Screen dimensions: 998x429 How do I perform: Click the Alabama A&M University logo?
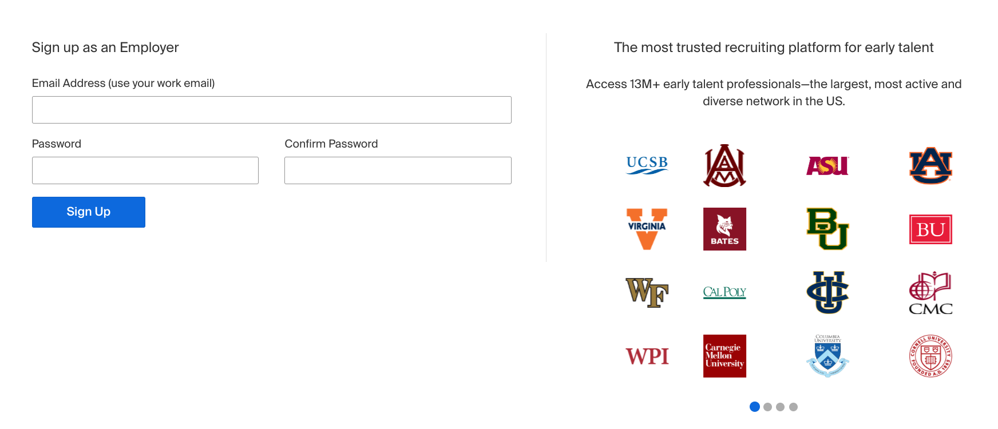(724, 166)
